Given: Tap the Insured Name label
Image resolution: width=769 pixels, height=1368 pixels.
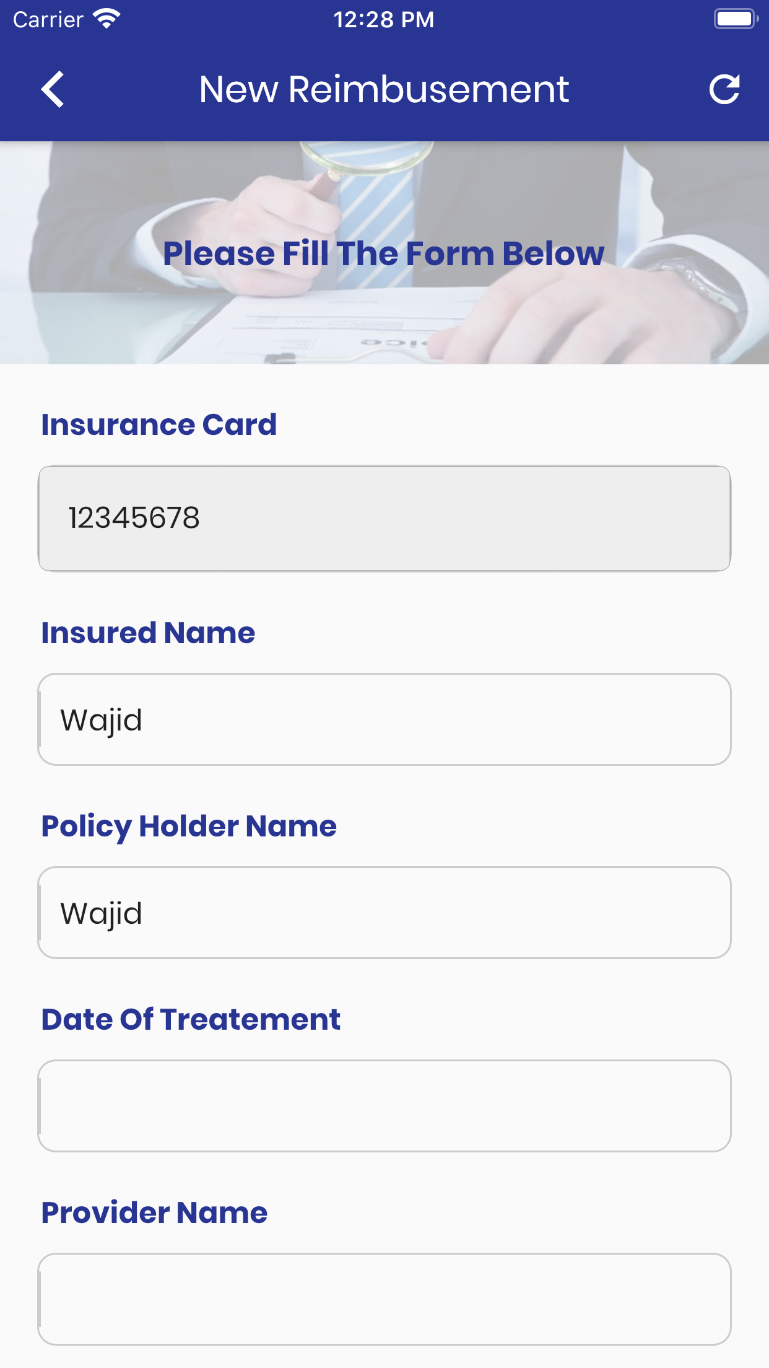Looking at the screenshot, I should (148, 633).
